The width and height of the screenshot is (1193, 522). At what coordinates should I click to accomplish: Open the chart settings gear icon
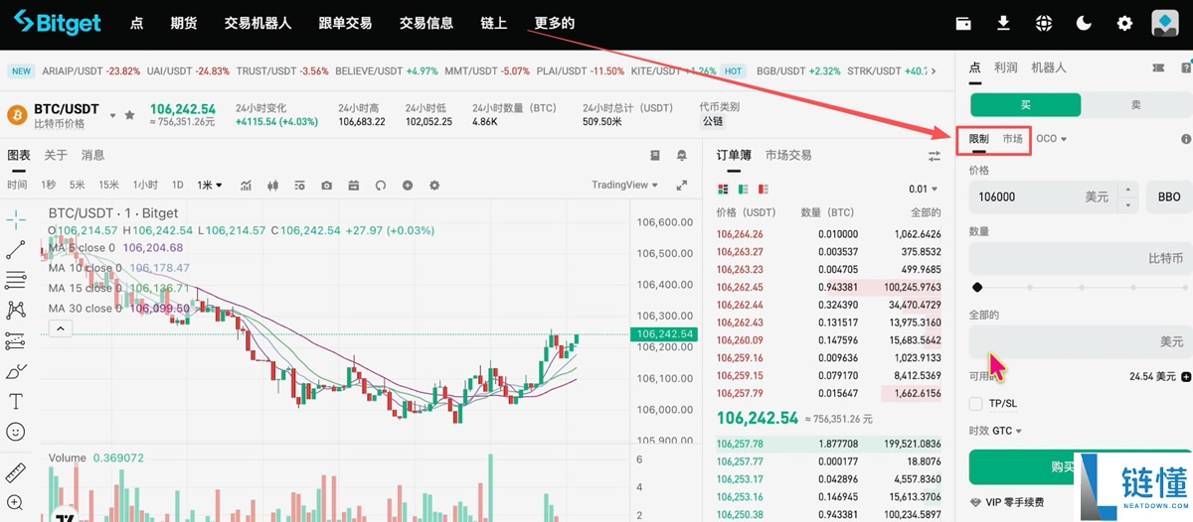pyautogui.click(x=433, y=186)
